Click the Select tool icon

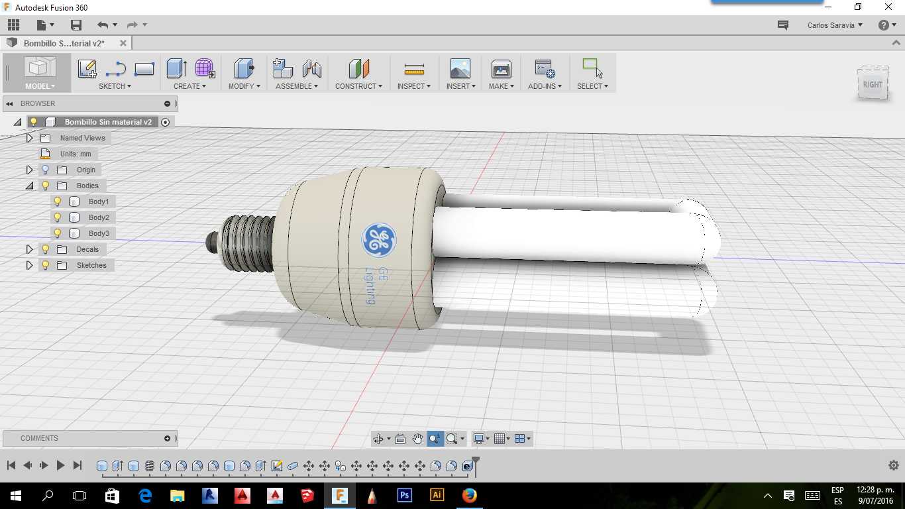pos(592,68)
